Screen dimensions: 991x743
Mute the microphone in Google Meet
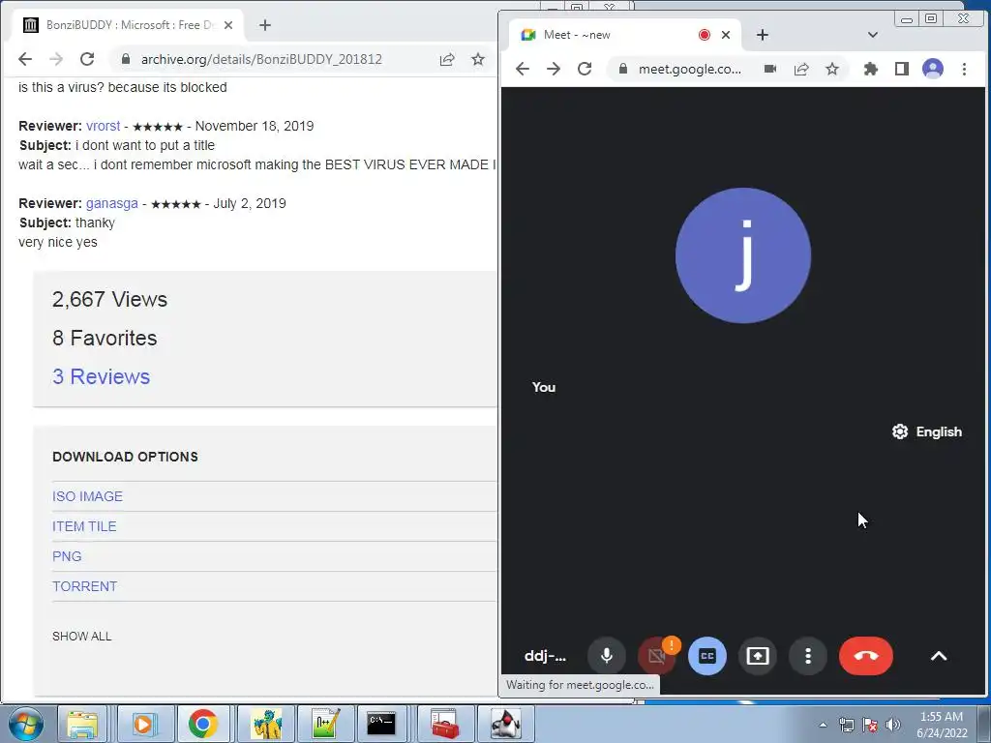(606, 656)
